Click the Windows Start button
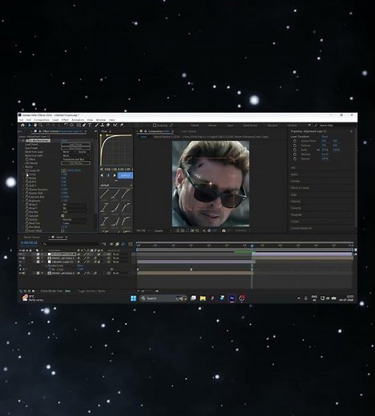The image size is (375, 416). (133, 298)
